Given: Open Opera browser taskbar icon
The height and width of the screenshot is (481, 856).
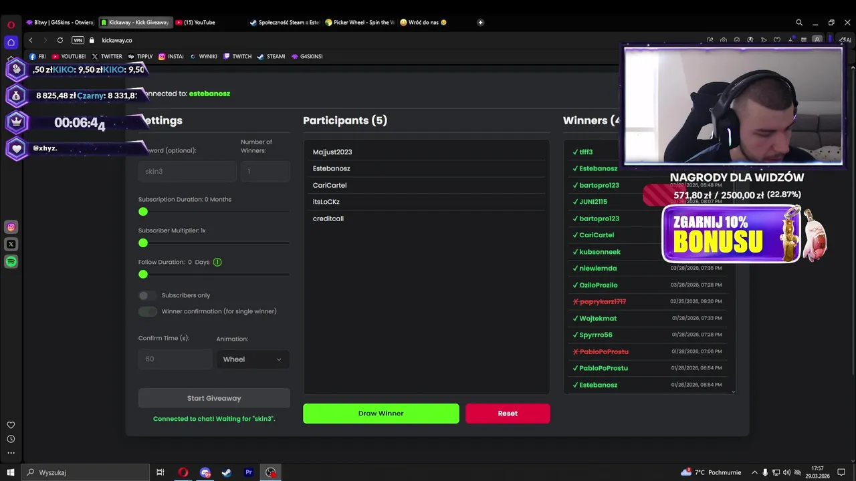Looking at the screenshot, I should pos(183,472).
